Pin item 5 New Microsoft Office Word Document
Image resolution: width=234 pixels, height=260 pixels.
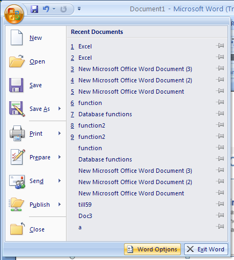pos(220,91)
